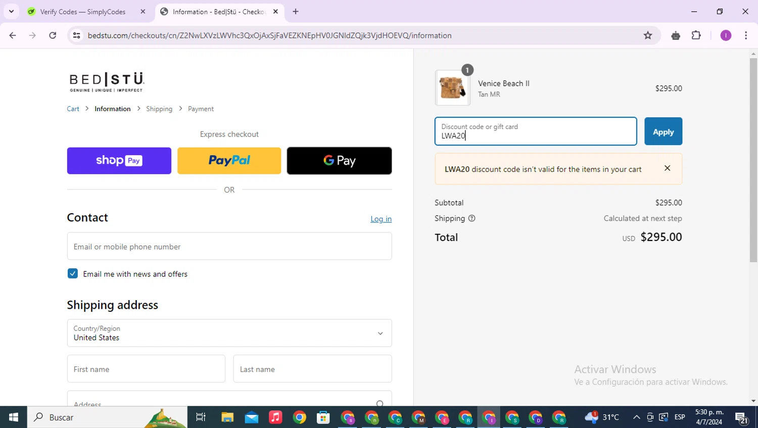758x428 pixels.
Task: Open the Extensions puzzle icon
Action: (696, 35)
